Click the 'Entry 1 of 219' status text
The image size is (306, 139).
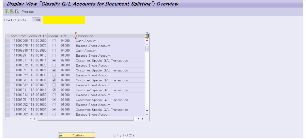point(124,135)
